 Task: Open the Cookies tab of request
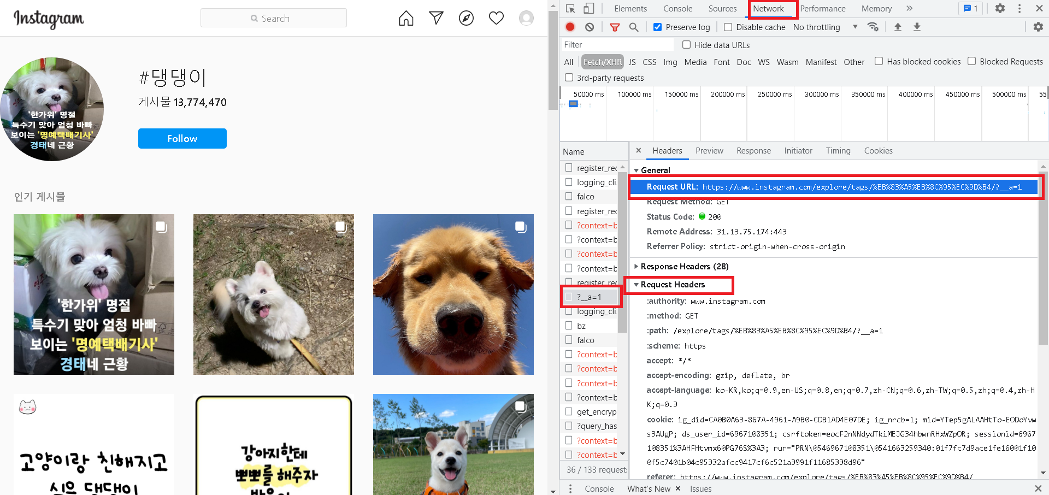[878, 150]
